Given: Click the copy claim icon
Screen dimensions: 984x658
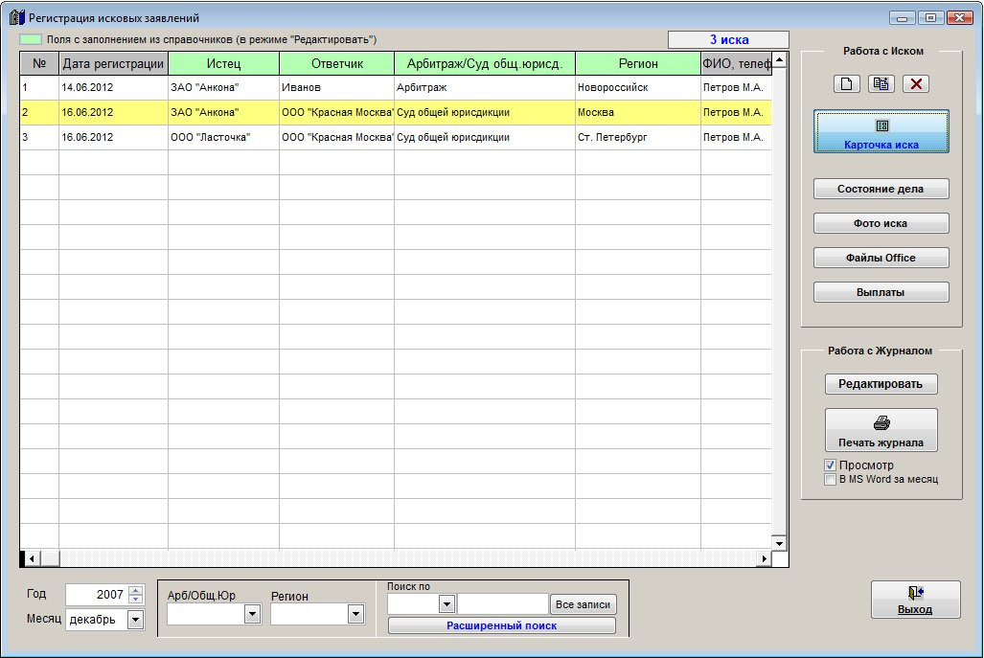Looking at the screenshot, I should [x=881, y=84].
